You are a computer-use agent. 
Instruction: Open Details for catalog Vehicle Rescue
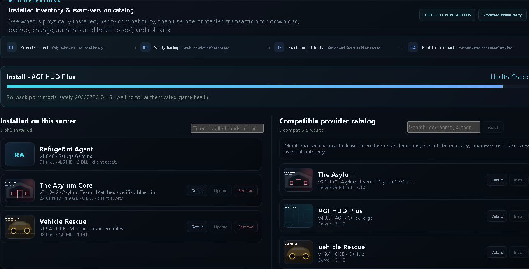(x=497, y=252)
